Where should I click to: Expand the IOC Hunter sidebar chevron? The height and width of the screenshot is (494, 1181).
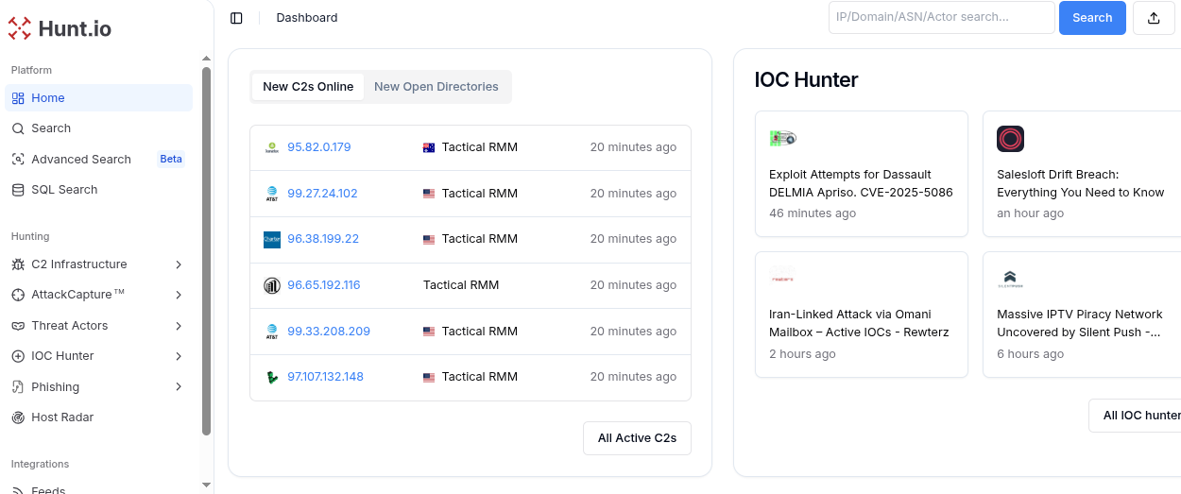179,356
